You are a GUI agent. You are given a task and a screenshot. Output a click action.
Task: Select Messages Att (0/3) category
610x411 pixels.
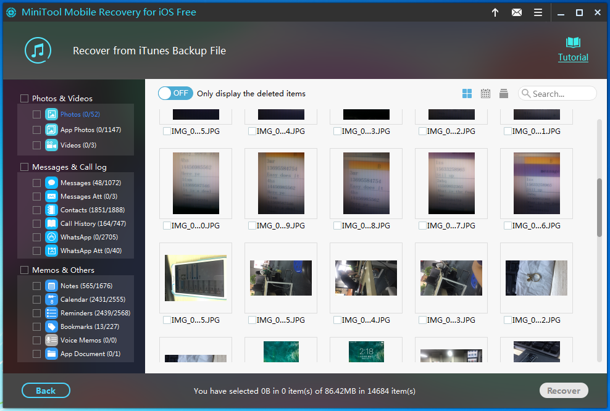pyautogui.click(x=89, y=196)
